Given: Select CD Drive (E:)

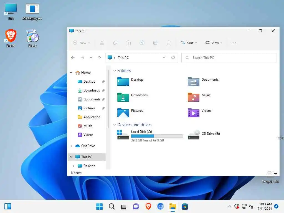Looking at the screenshot, I should tap(204, 135).
